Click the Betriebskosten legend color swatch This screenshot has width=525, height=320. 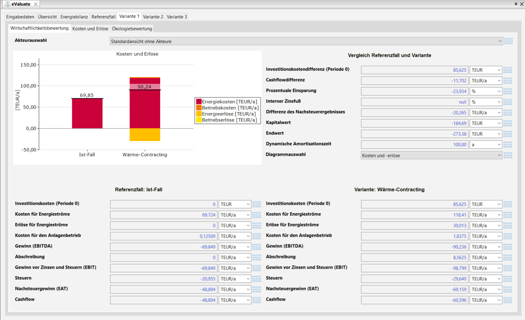coord(199,108)
